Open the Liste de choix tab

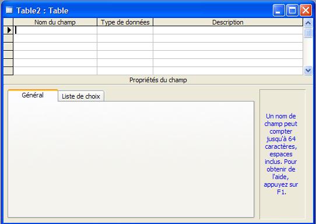[x=81, y=96]
